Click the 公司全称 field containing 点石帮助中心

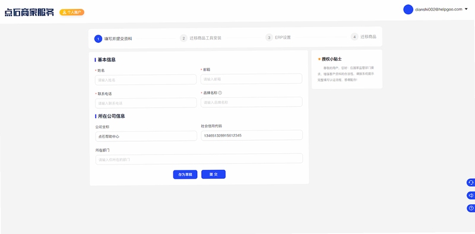coord(146,136)
